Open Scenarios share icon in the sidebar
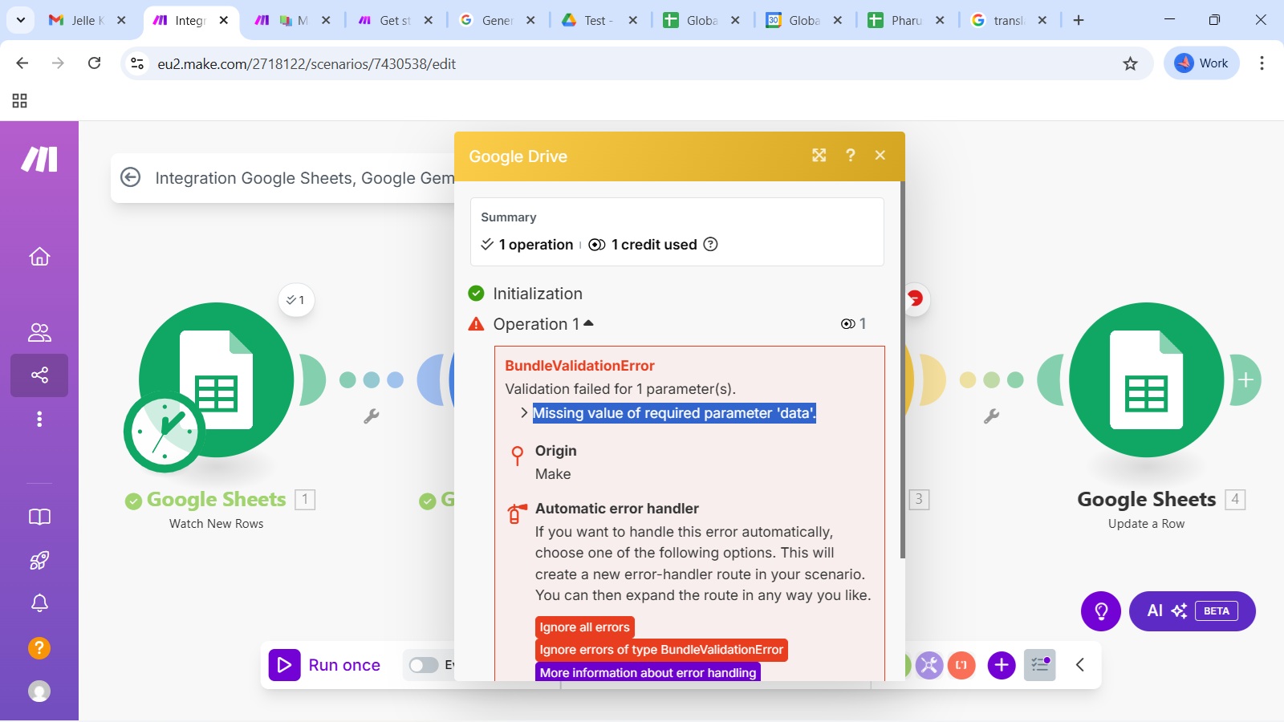 pyautogui.click(x=39, y=375)
